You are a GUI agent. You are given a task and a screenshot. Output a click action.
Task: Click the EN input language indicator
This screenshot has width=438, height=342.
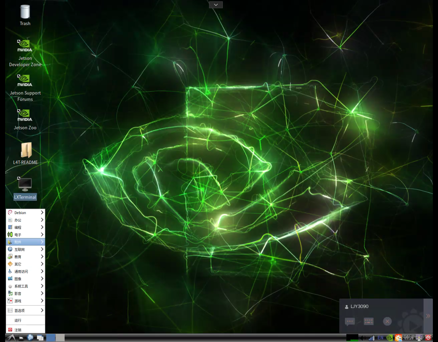point(381,338)
